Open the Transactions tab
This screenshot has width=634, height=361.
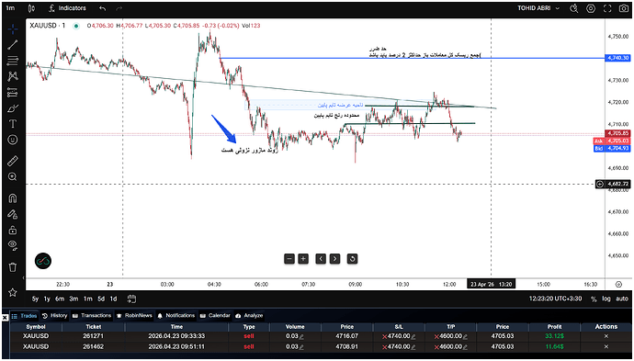click(x=92, y=316)
